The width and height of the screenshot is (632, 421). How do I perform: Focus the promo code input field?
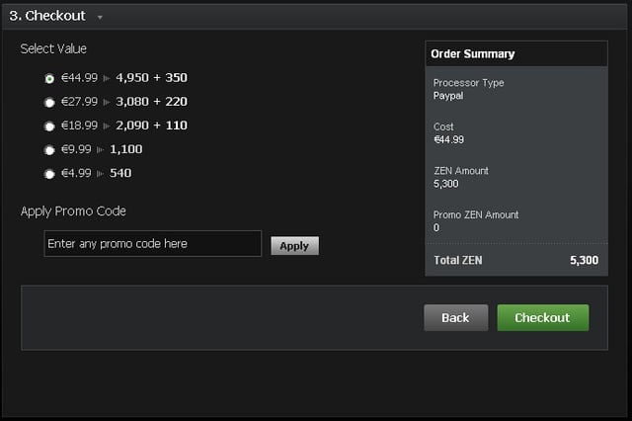coord(153,244)
